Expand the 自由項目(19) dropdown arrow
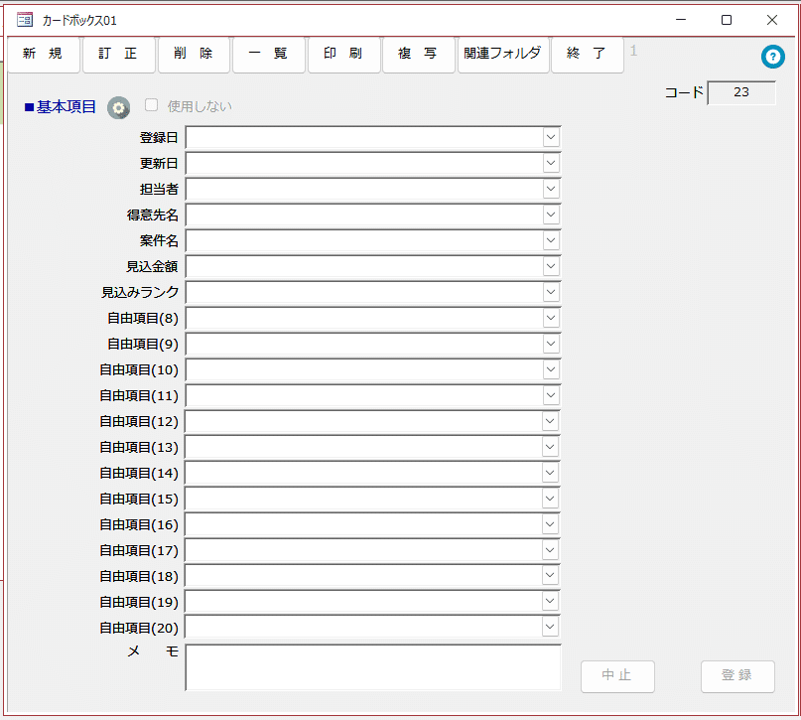 tap(550, 602)
